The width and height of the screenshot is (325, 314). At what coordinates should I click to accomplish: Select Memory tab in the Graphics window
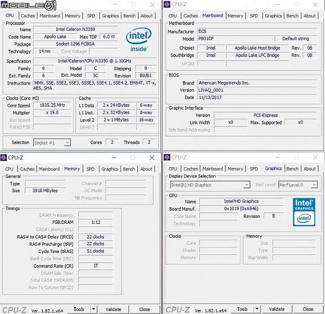[x=235, y=169]
